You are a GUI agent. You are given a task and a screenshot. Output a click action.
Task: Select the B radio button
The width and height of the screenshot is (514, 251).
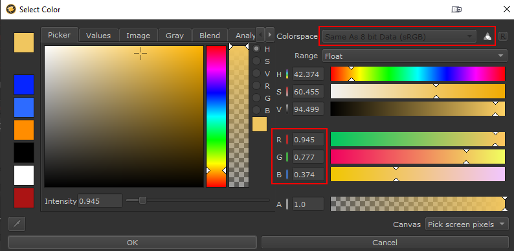[256, 111]
